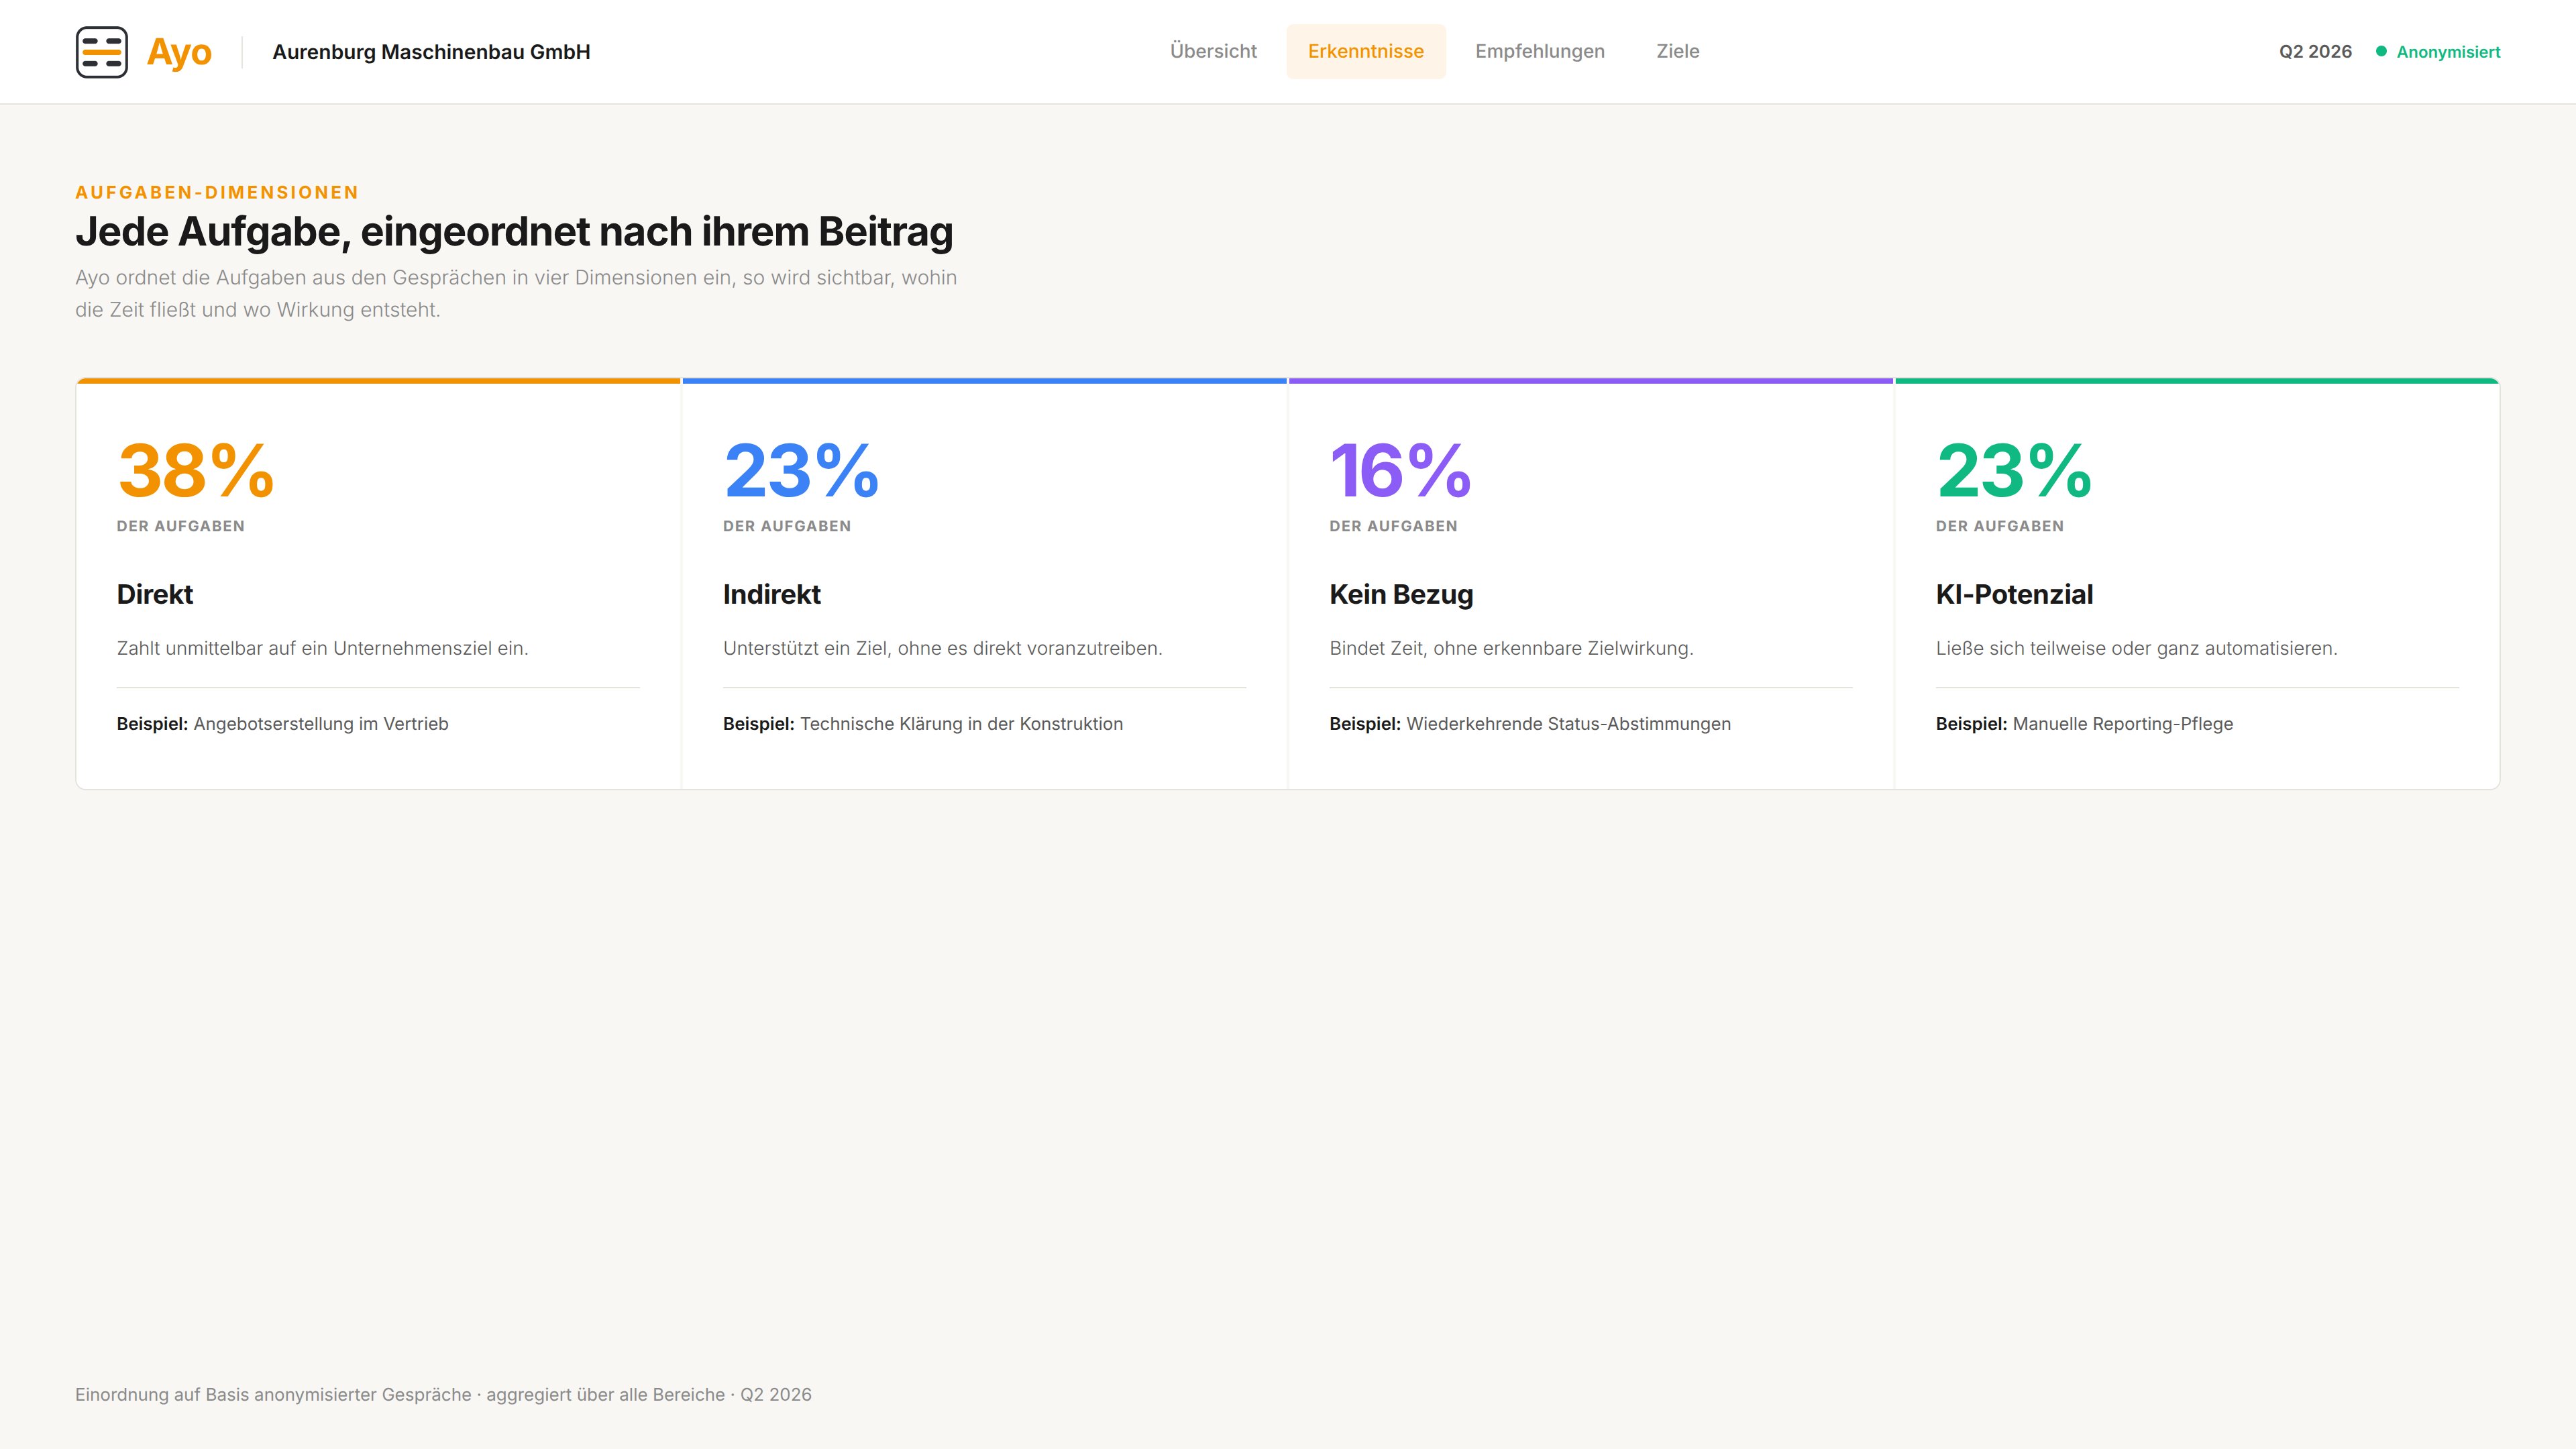The height and width of the screenshot is (1449, 2576).
Task: Select the Erkenntnisse tab
Action: tap(1365, 51)
